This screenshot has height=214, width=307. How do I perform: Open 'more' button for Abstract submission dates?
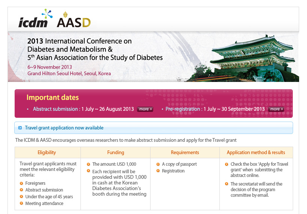tap(145, 109)
